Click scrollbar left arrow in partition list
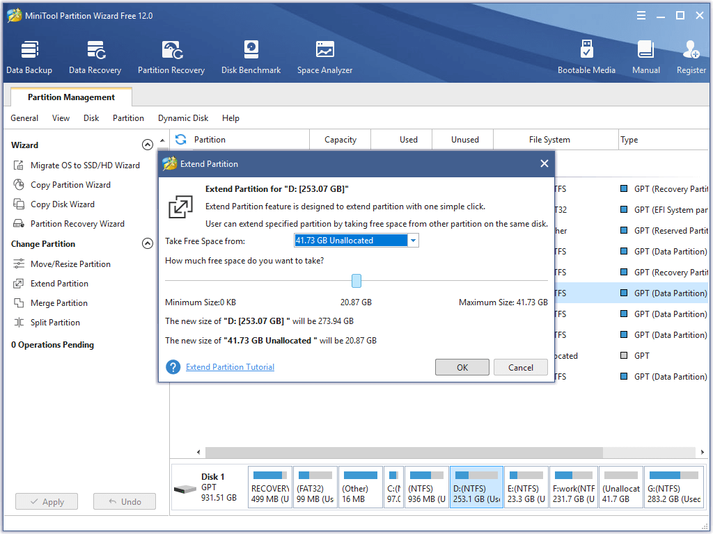This screenshot has width=713, height=534. [x=198, y=452]
